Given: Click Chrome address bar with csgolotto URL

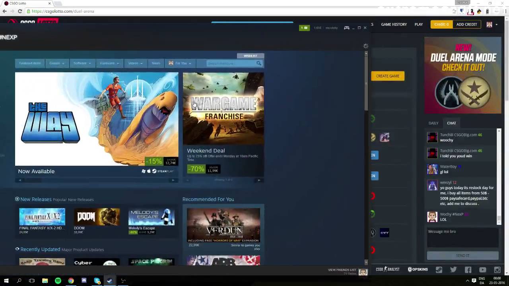Looking at the screenshot, I should tap(239, 11).
